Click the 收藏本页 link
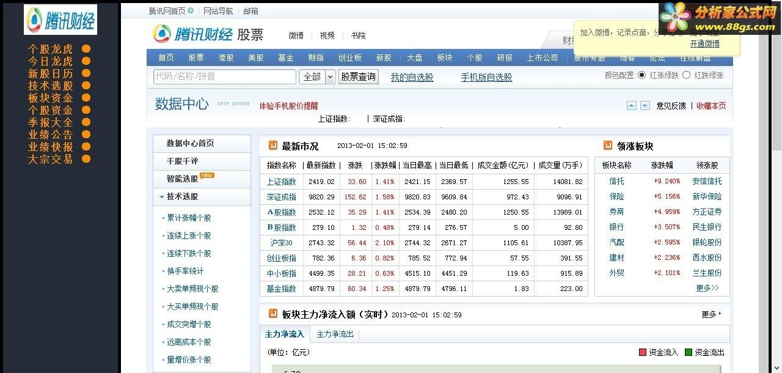Viewport: 782px width, 373px height. tap(711, 106)
